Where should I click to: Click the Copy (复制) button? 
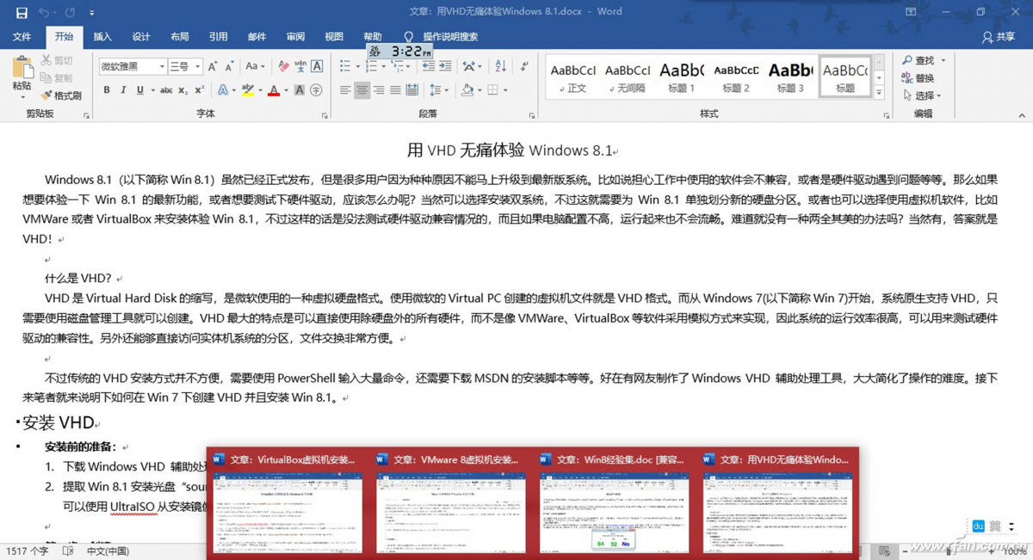pos(57,77)
